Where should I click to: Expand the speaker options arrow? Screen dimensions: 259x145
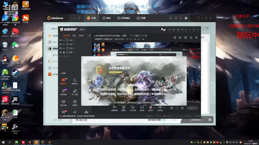(x=164, y=108)
